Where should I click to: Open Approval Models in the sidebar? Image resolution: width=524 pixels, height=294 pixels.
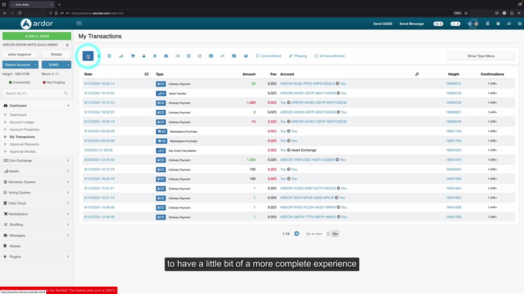(x=23, y=151)
